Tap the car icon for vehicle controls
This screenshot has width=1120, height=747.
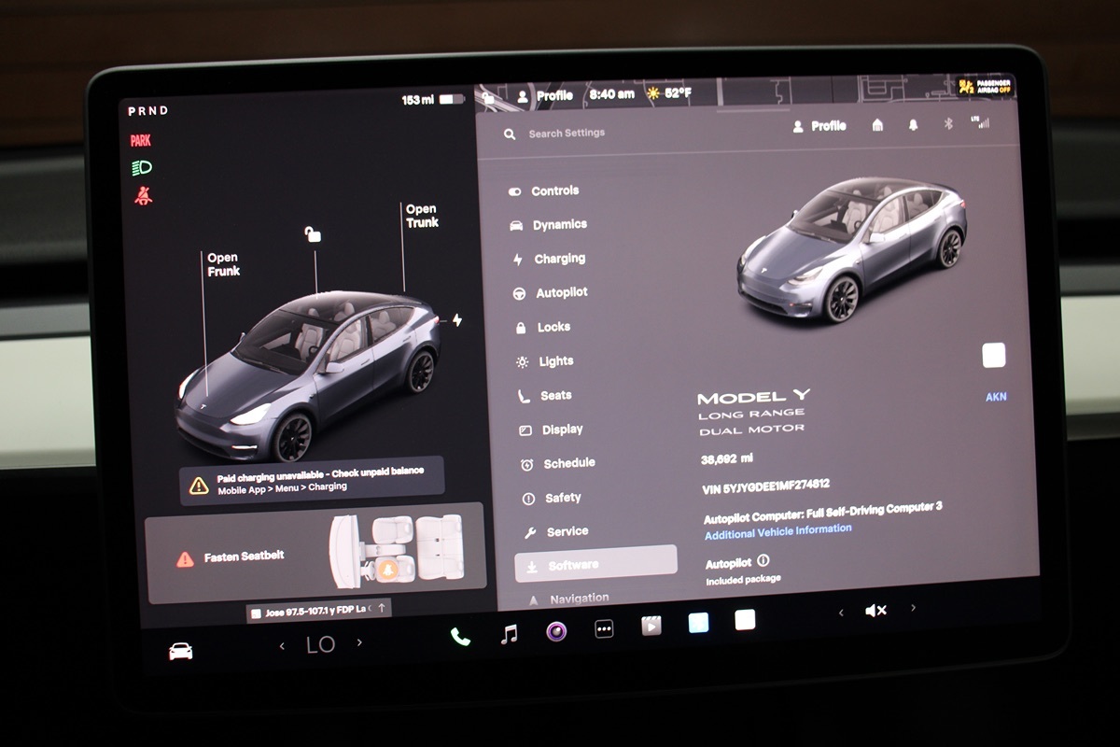(181, 651)
